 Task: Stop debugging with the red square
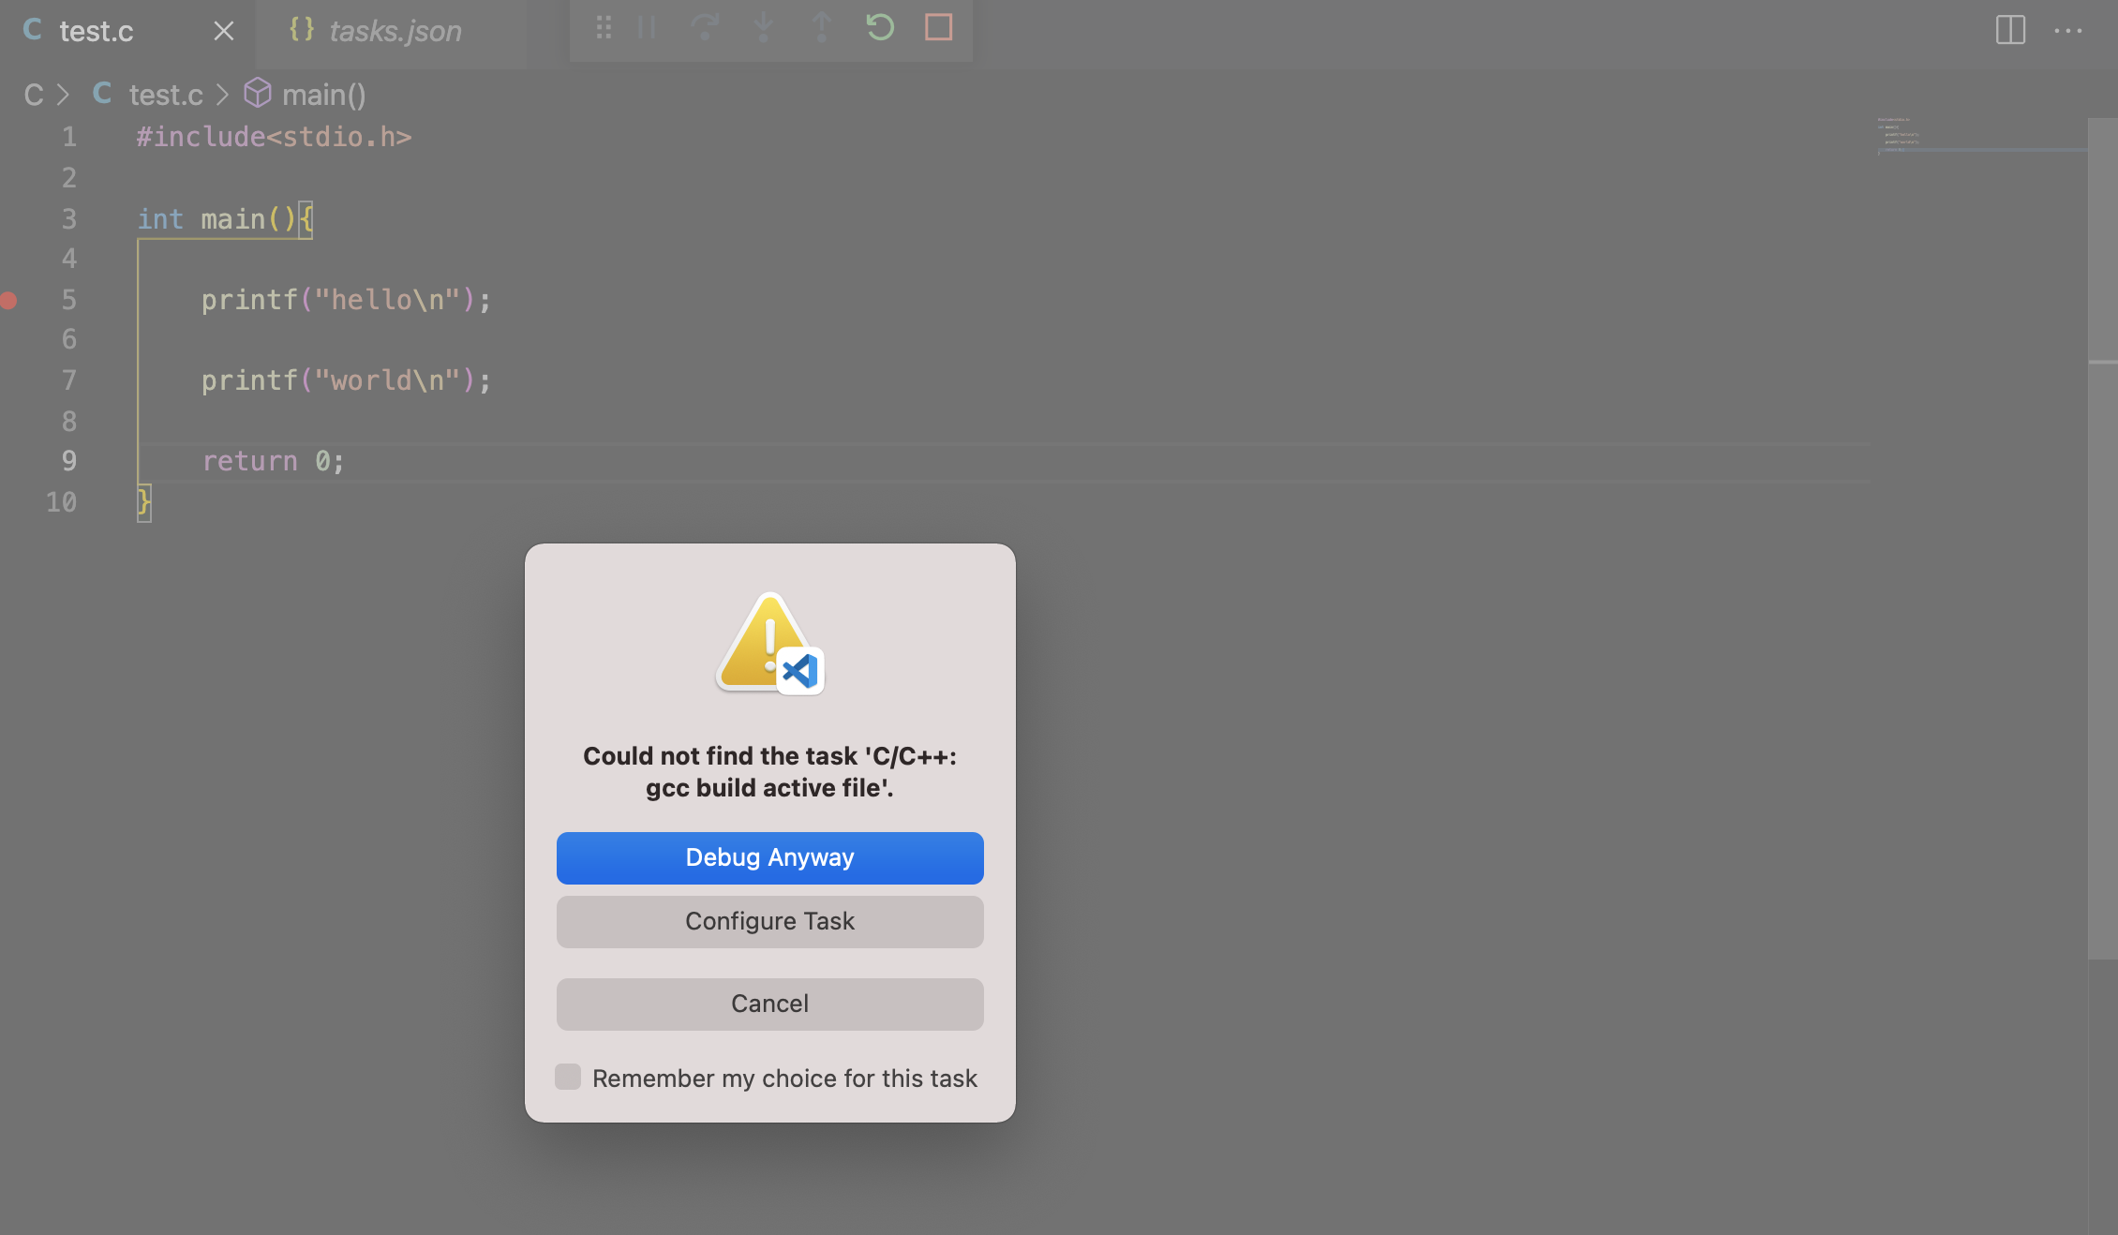(938, 28)
